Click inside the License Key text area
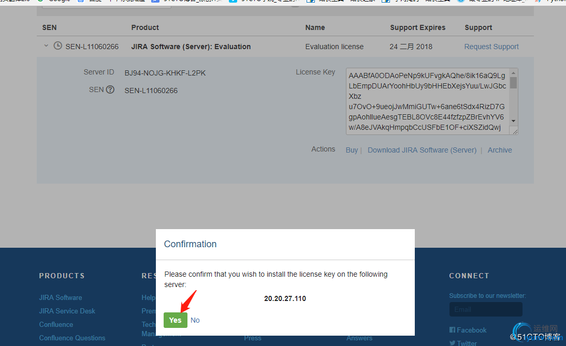The height and width of the screenshot is (346, 566). click(427, 101)
